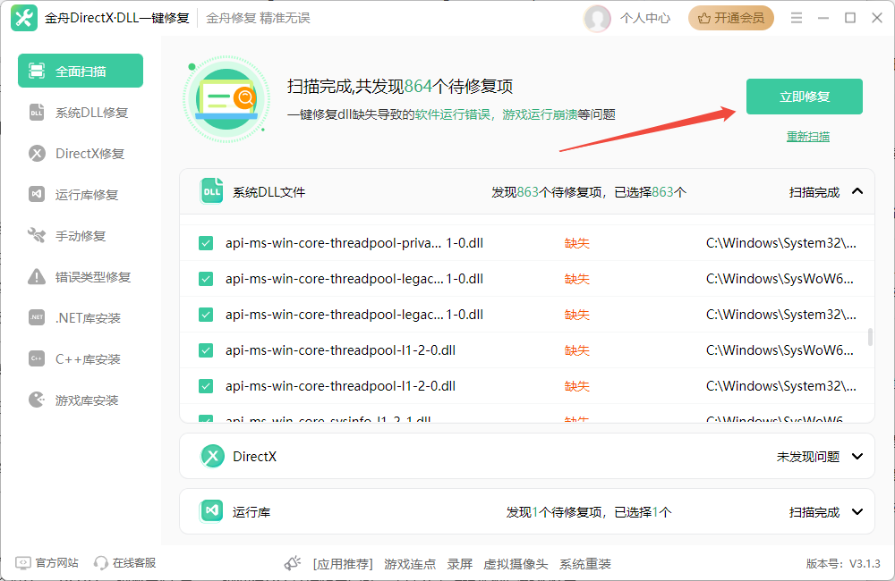Uncheck the threadpool-priva 1-0.dll checkbox

point(206,243)
